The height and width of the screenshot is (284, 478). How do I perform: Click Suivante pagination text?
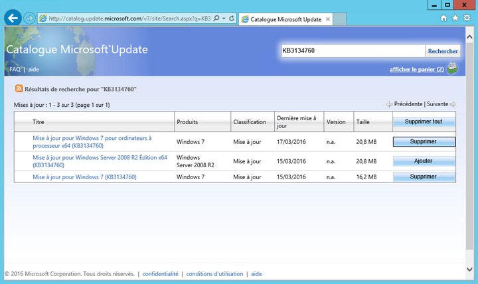(x=438, y=104)
